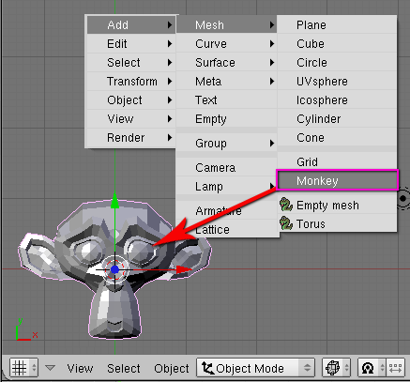Expand the Render submenu
Viewport: 410px width, 382px height.
(x=131, y=137)
